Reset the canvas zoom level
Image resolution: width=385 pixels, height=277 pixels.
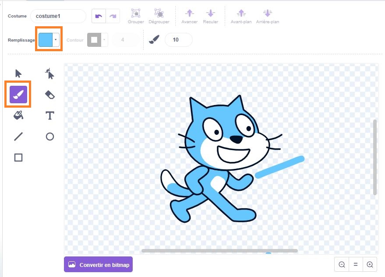coord(356,264)
